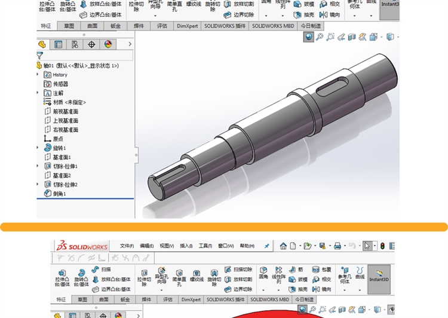Switch to 钣金 tab in upper window
Screen dimensions: 448x318
[x=115, y=26]
